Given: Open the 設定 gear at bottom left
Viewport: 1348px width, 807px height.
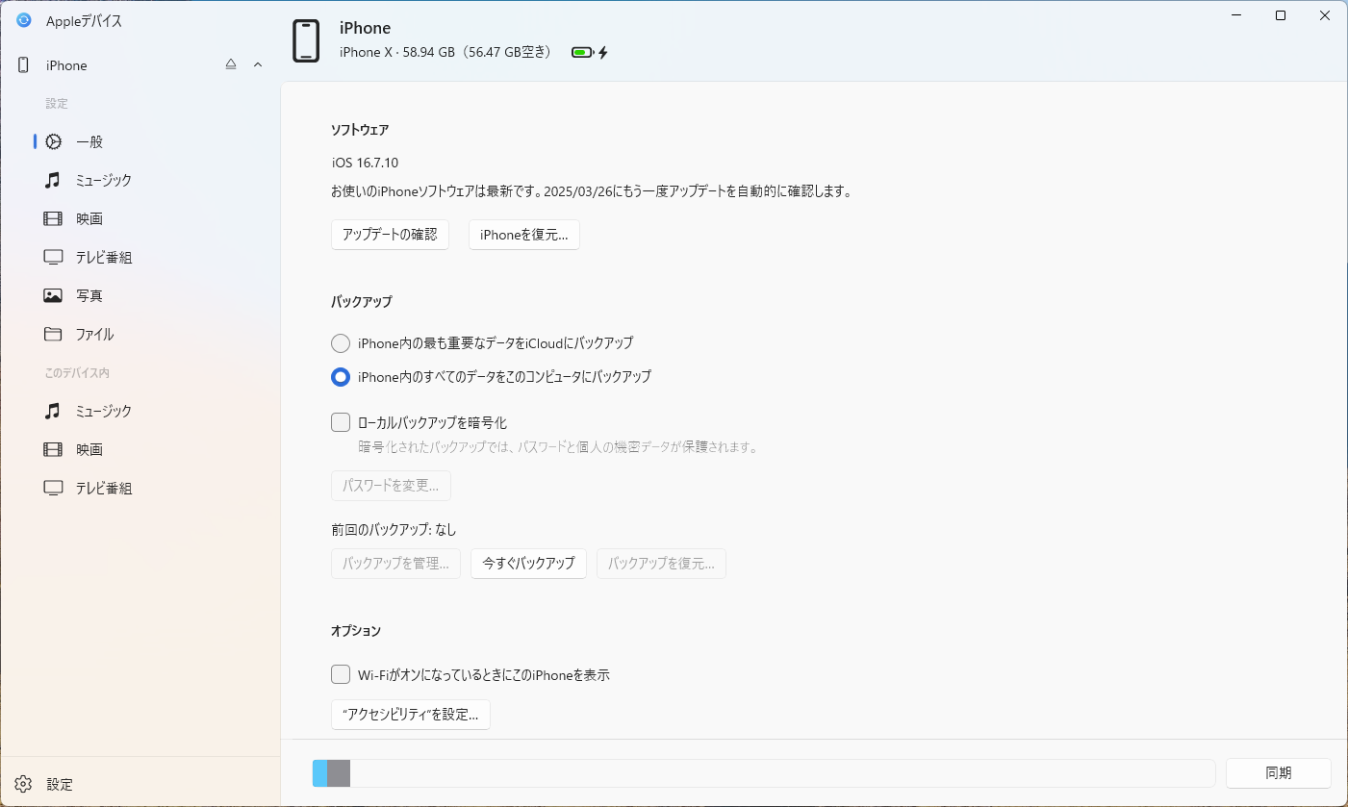Looking at the screenshot, I should [22, 784].
